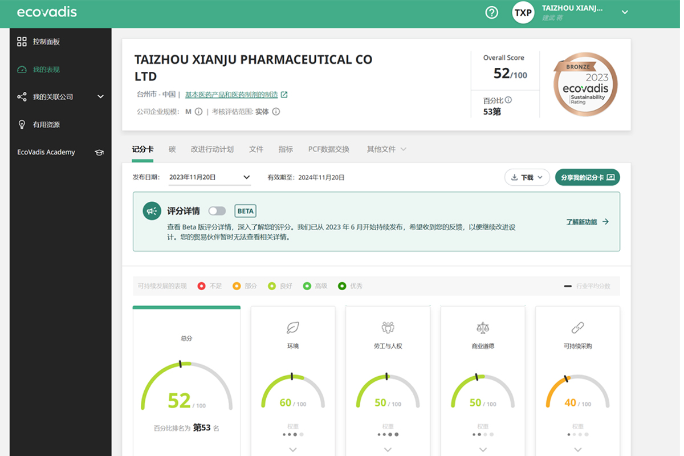Click info icon next to company size M

click(x=198, y=112)
